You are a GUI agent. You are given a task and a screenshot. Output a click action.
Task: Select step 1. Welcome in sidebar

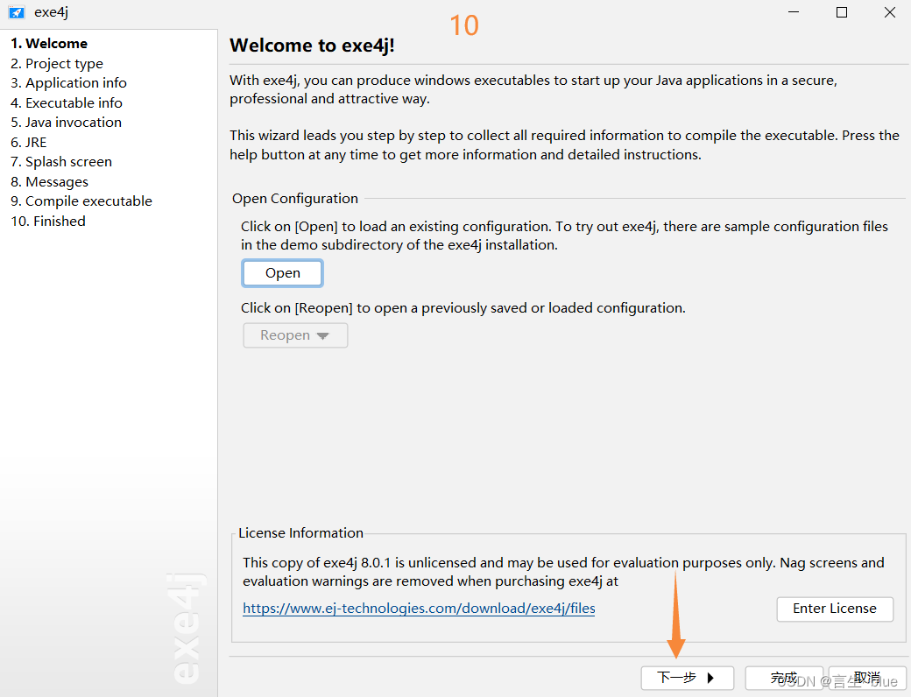(x=49, y=44)
